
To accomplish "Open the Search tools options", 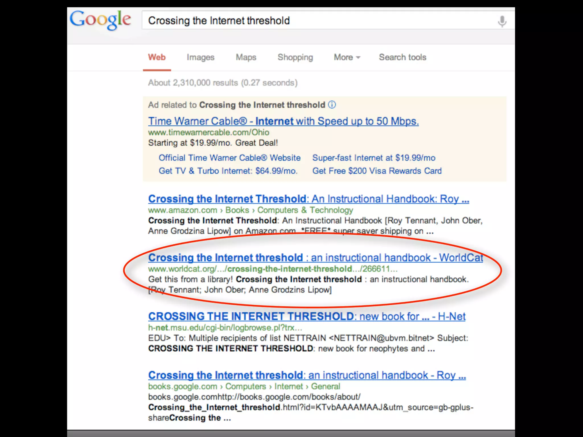I will [403, 57].
